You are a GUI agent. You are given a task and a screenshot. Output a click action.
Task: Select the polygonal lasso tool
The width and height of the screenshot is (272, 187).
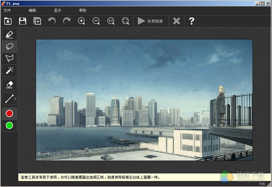pos(9,59)
